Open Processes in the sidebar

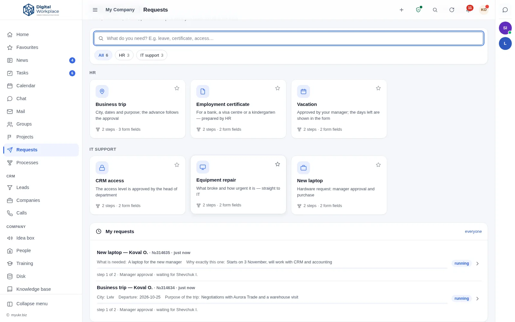[x=41, y=163]
